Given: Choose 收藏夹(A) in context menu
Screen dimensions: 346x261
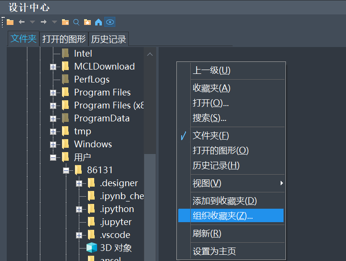Looking at the screenshot, I should tap(231, 88).
